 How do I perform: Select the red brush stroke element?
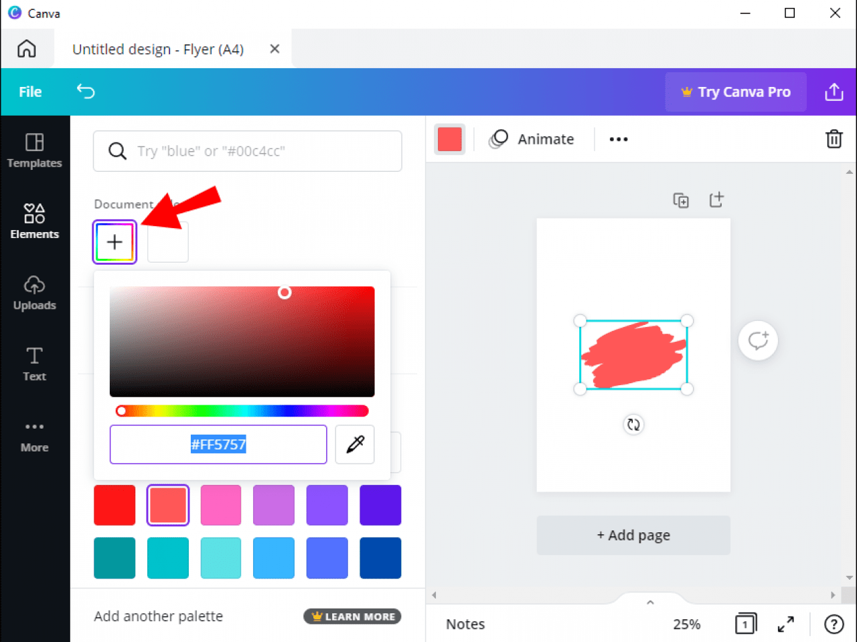coord(633,354)
